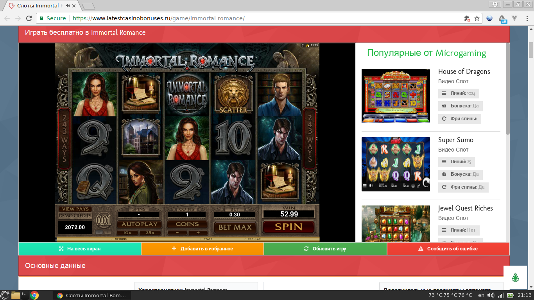The width and height of the screenshot is (534, 300).
Task: Toggle the REGULAR mode in the game bar
Action: 254,239
